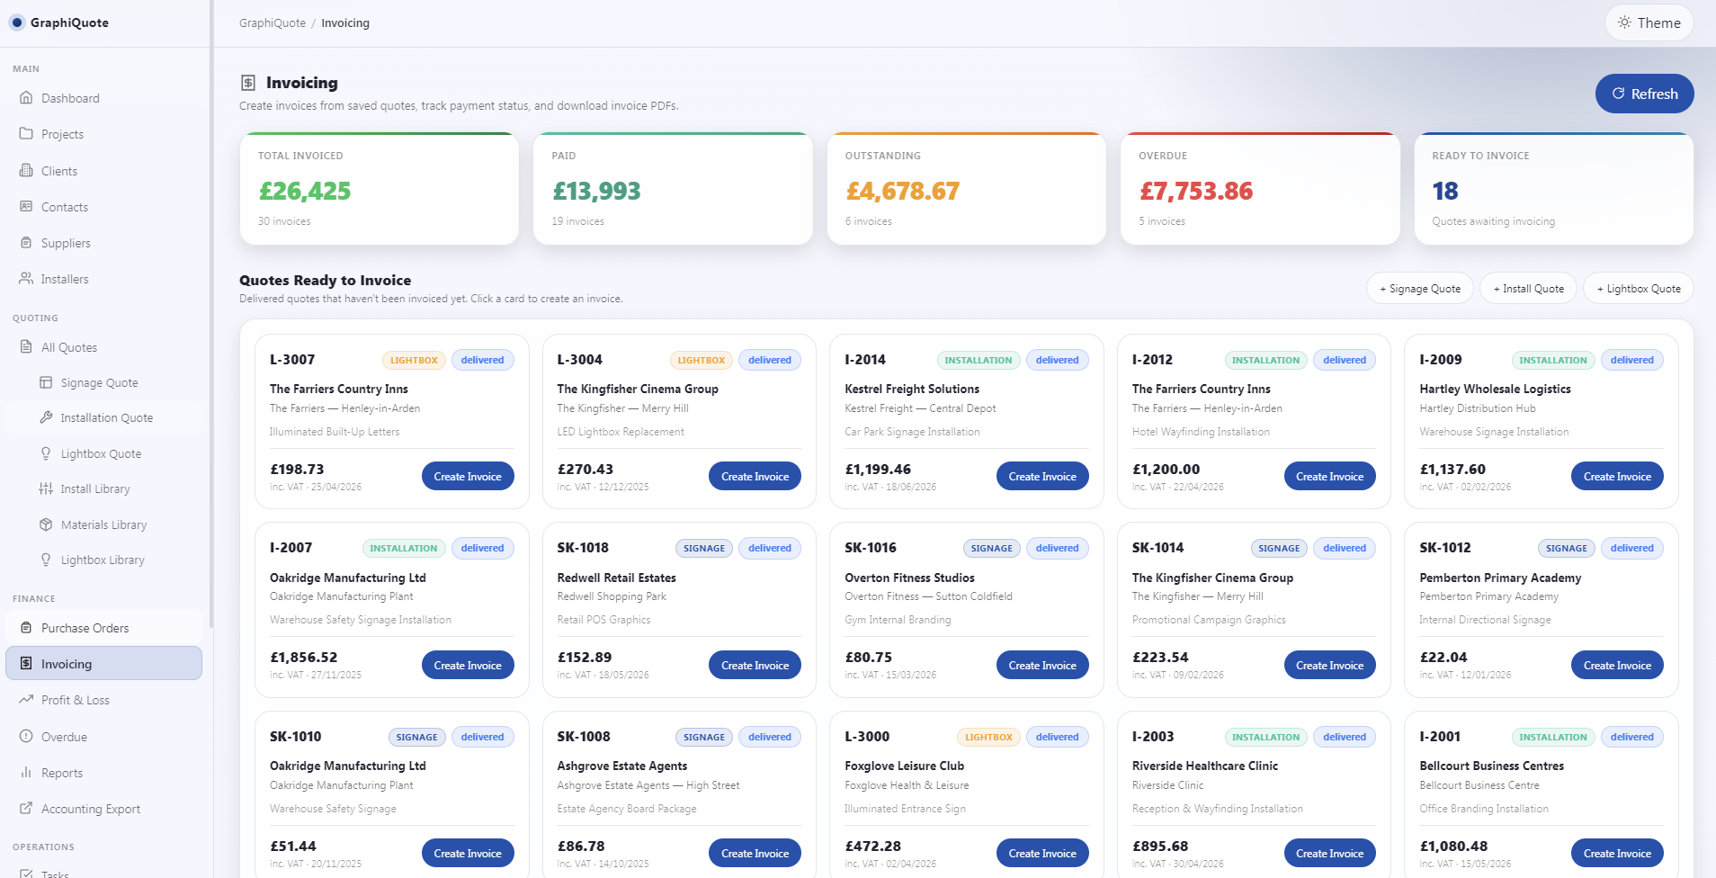The height and width of the screenshot is (878, 1716).
Task: Open Accounting Export page
Action: point(103,809)
